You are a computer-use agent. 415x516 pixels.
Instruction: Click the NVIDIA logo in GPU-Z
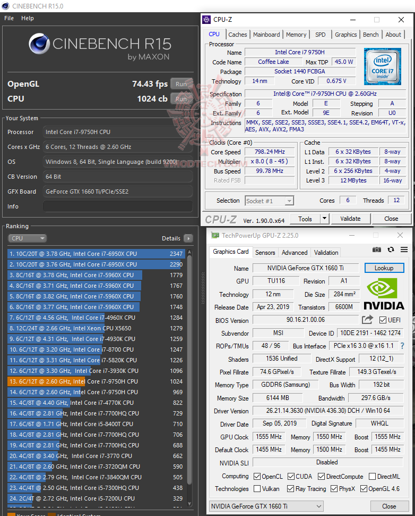coord(384,294)
